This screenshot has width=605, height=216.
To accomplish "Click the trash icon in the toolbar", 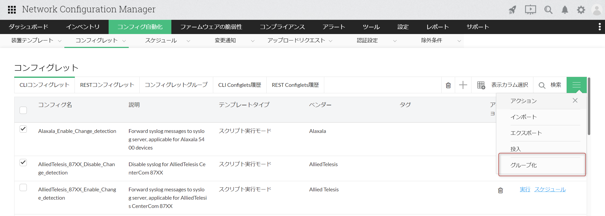I will tap(448, 85).
